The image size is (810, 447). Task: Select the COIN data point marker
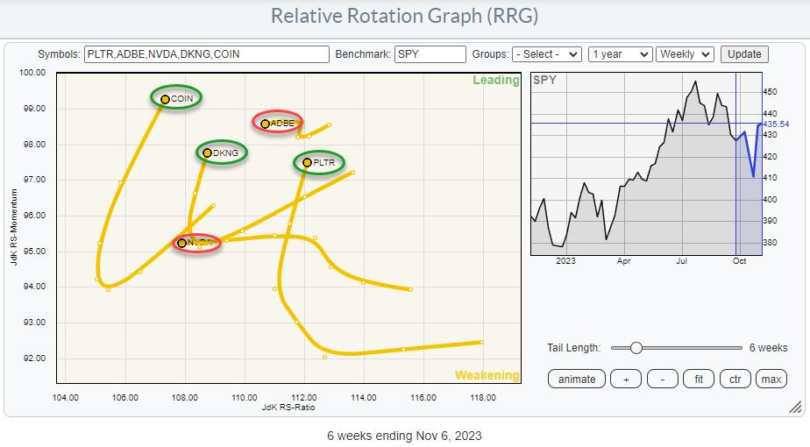[165, 99]
